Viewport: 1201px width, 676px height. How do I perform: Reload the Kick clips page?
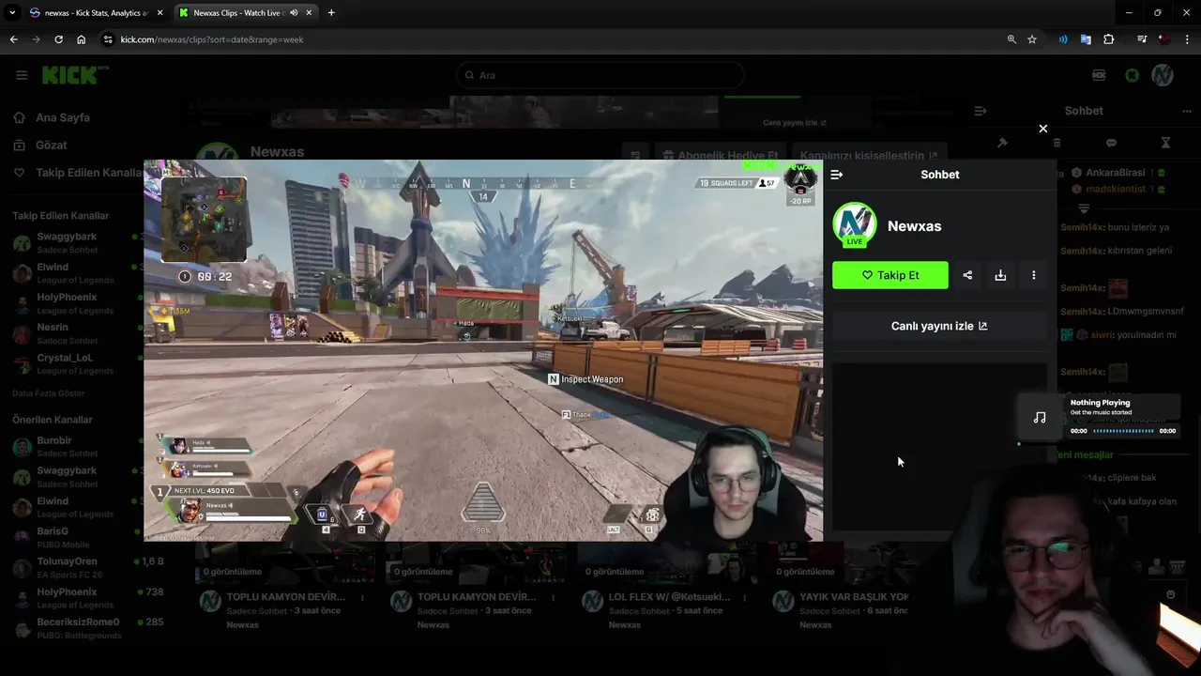[58, 39]
